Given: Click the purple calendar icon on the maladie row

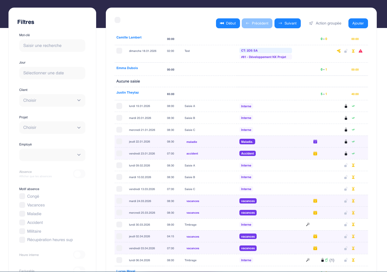Looking at the screenshot, I should click(x=315, y=142).
